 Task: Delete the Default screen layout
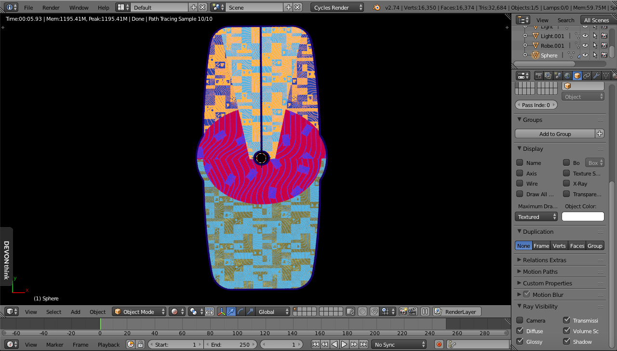tap(203, 7)
